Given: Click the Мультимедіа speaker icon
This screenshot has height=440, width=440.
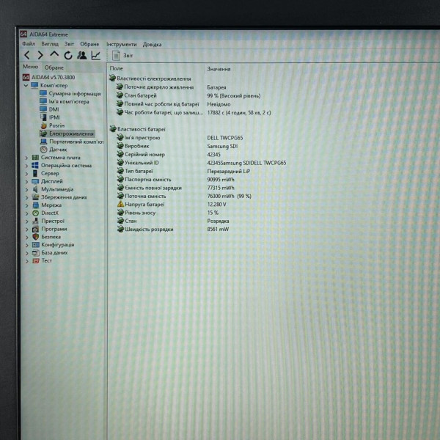Looking at the screenshot, I should click(x=35, y=189).
